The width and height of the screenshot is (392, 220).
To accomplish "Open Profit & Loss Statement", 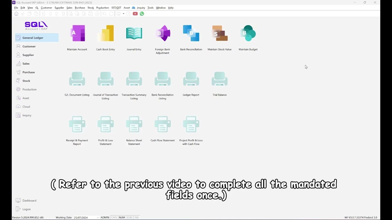I will pos(105,124).
